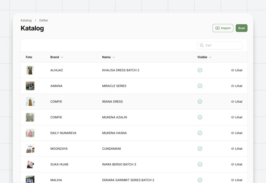Open the MOONZAYA bag photo thumbnail
266x183 pixels.
(x=30, y=149)
